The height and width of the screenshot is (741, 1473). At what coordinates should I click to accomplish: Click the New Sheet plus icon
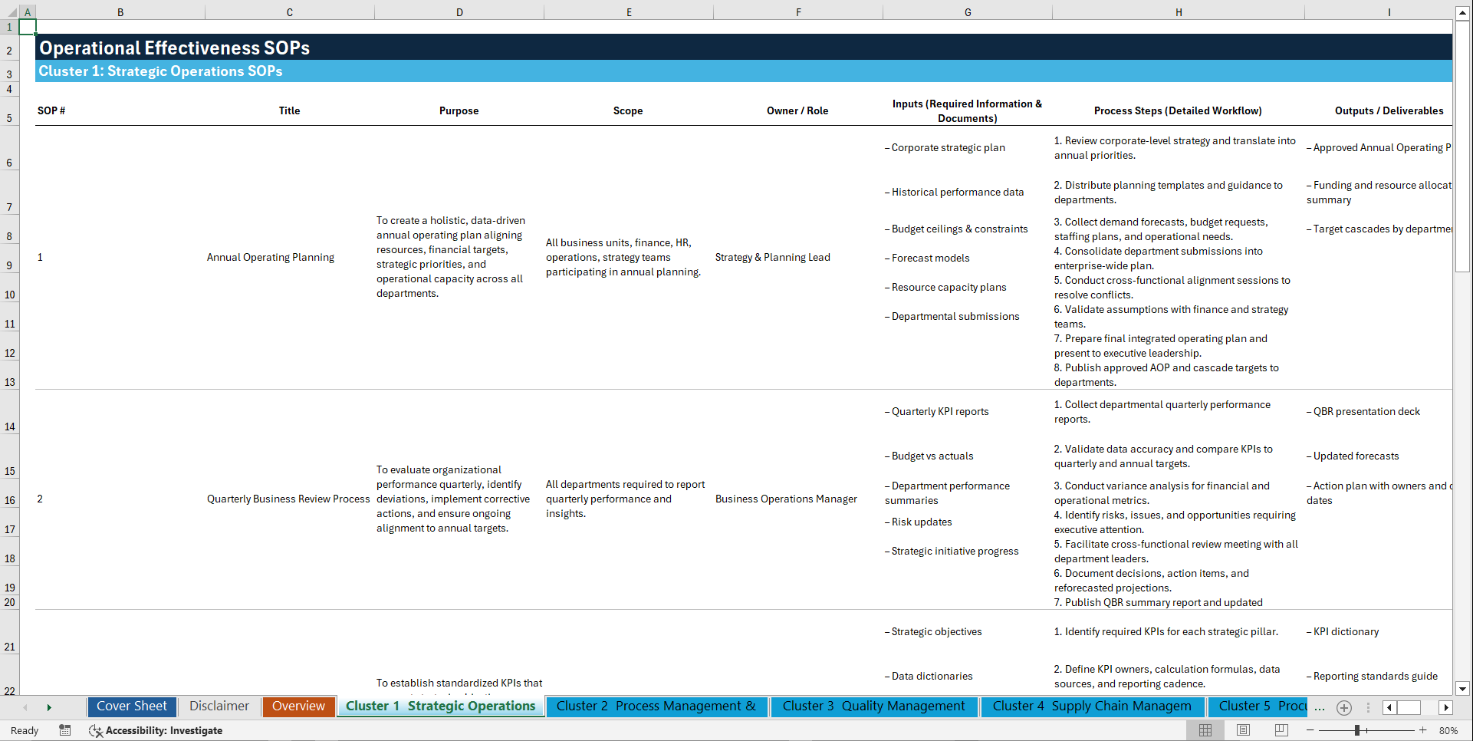pos(1343,707)
